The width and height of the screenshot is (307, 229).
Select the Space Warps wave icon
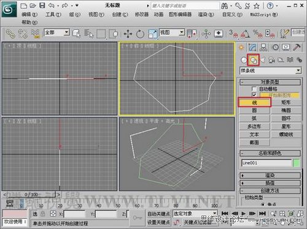click(290, 60)
